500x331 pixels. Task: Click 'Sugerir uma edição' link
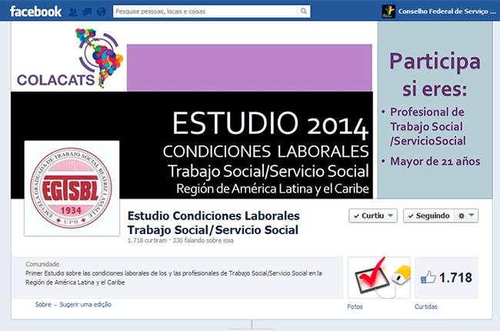click(85, 304)
